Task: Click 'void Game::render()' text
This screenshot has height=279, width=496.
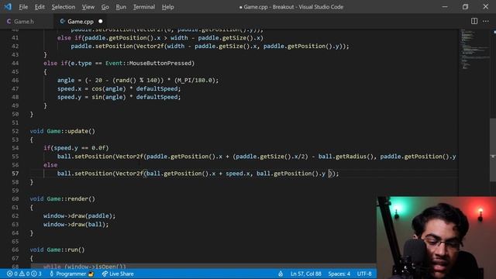Action: 62,198
